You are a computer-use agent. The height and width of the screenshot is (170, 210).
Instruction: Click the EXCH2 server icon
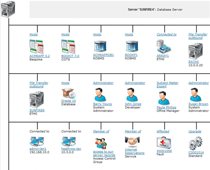point(196,51)
